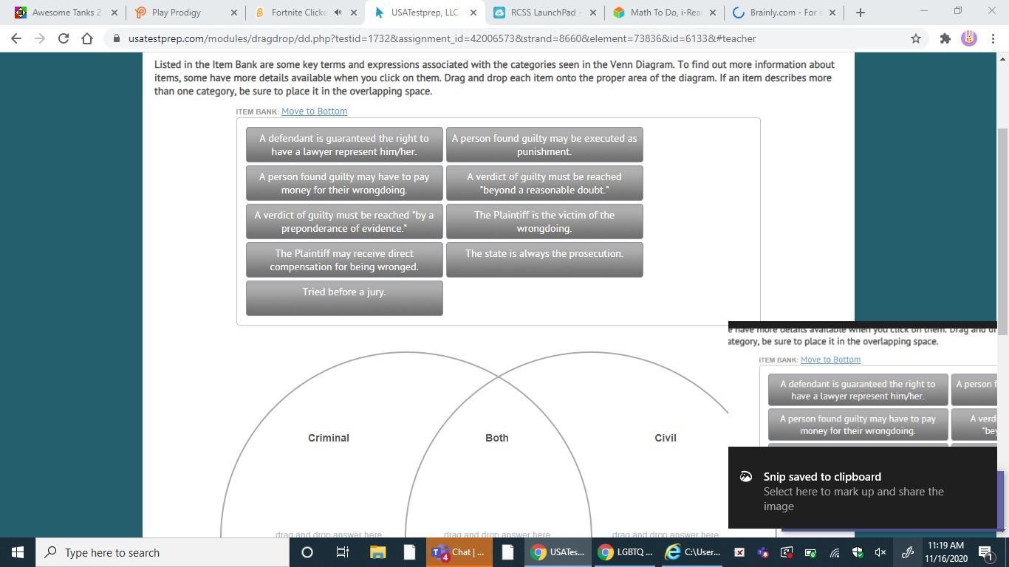Select the 'beyond a reasonable doubt' item

tap(544, 183)
